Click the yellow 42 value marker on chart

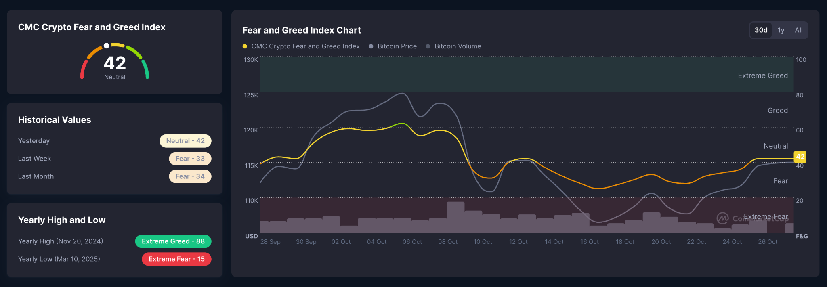(x=800, y=157)
